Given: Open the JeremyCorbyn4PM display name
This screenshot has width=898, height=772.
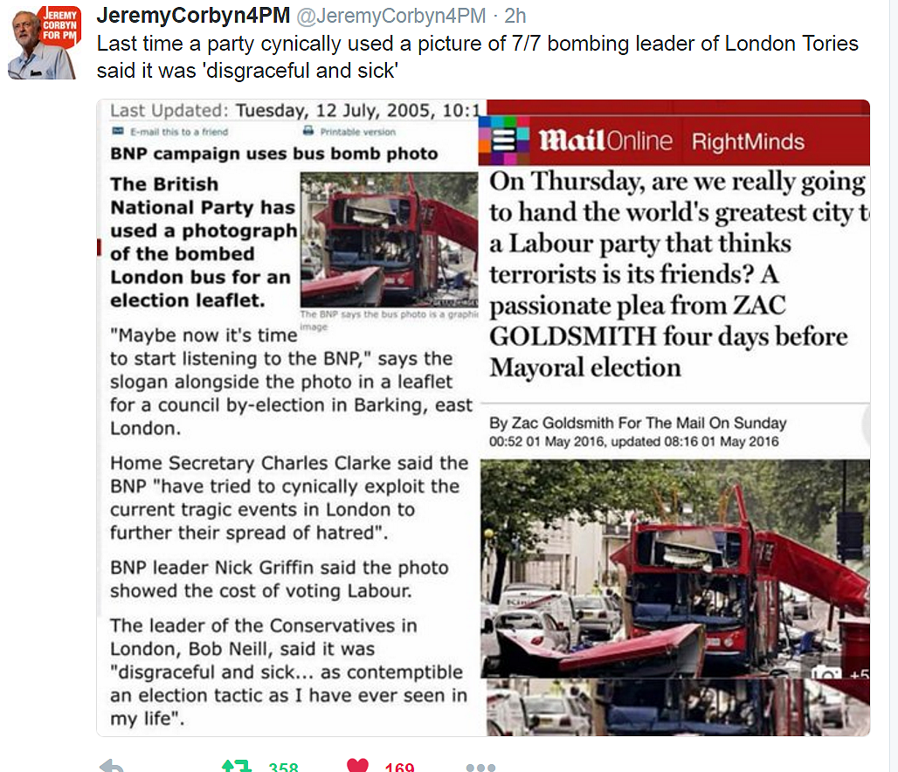Looking at the screenshot, I should tap(193, 16).
